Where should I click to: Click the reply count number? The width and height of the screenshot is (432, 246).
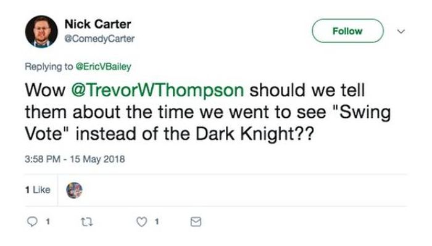pyautogui.click(x=48, y=221)
